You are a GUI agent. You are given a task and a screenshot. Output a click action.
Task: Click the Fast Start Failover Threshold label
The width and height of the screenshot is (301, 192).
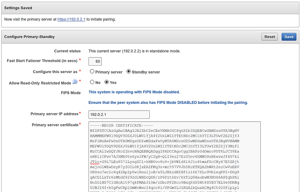[42, 61]
